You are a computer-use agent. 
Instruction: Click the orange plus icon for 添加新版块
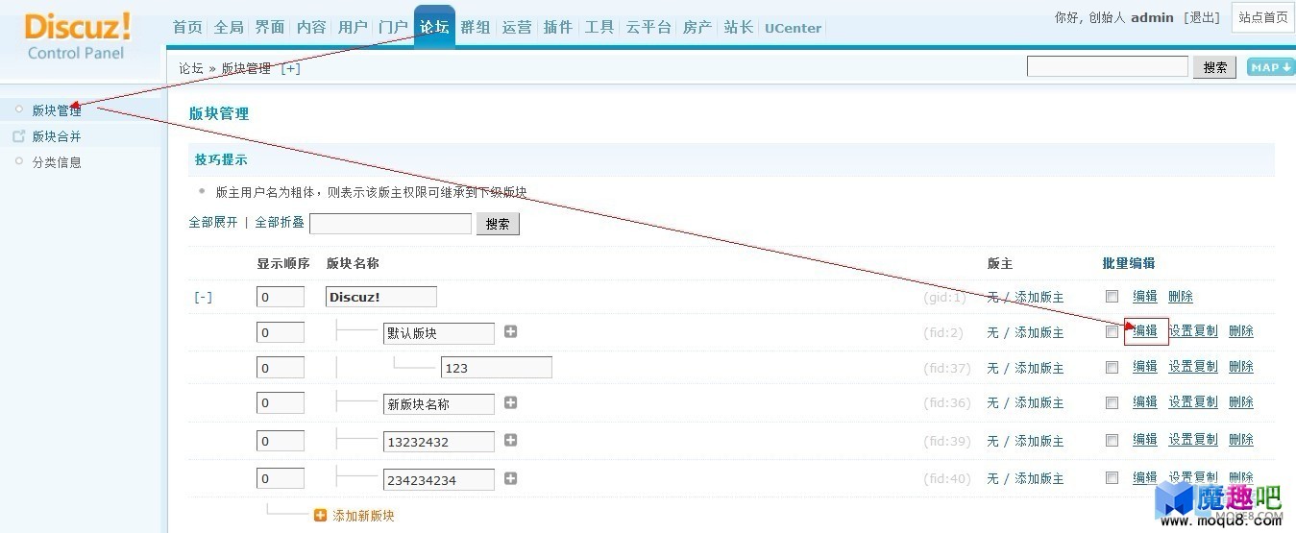coord(321,516)
